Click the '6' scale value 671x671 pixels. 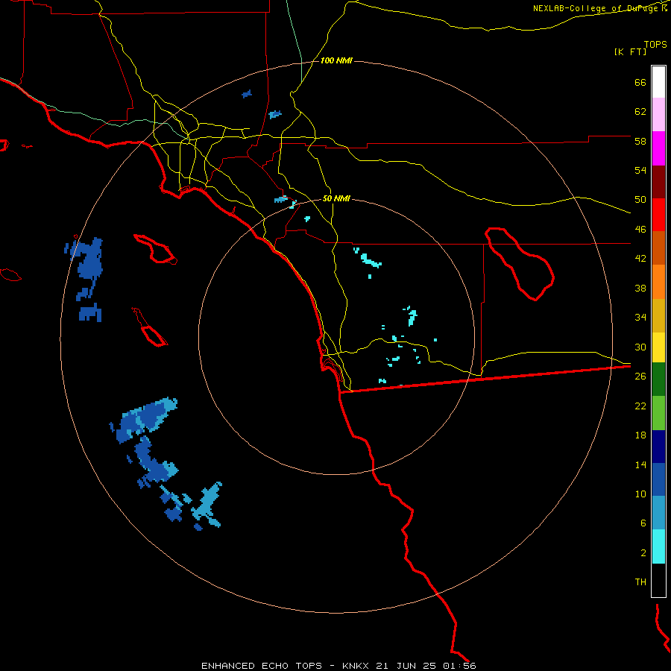pyautogui.click(x=643, y=523)
